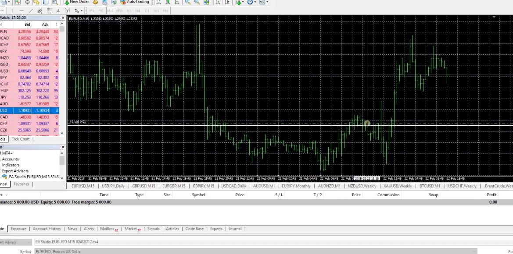Toggle the AutoTrading button
Viewport: 513px width, 254px height.
pos(134,2)
